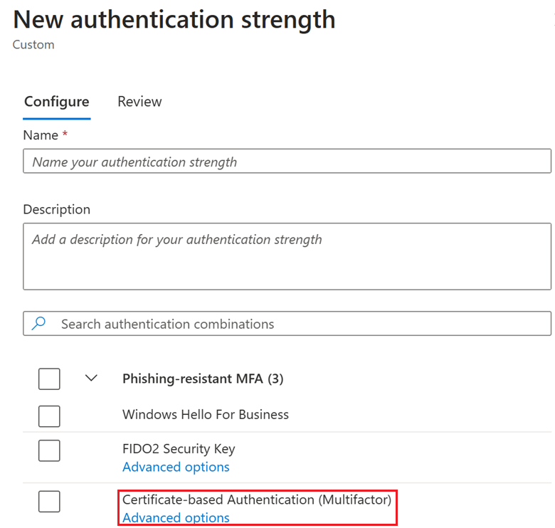Click into the Description text area
Image resolution: width=555 pixels, height=528 pixels.
pos(287,256)
